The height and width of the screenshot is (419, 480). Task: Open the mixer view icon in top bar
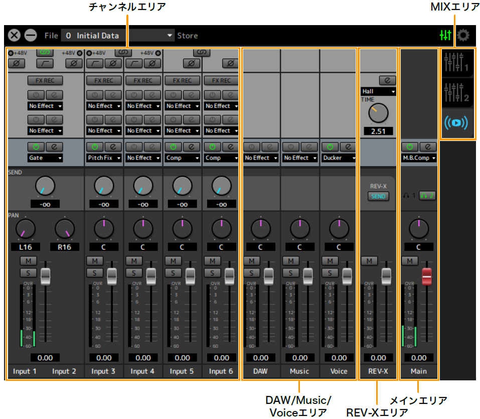(445, 35)
